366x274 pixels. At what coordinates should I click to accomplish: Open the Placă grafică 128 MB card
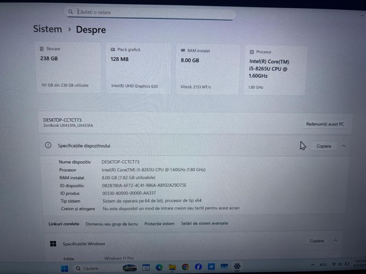coord(138,68)
